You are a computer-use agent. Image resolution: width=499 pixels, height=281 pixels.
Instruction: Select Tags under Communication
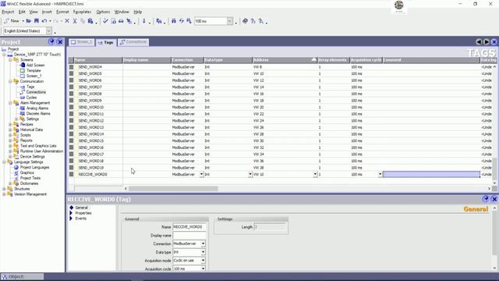point(30,87)
